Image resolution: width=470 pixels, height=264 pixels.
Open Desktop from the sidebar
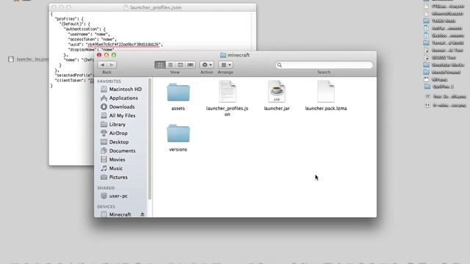pyautogui.click(x=121, y=142)
